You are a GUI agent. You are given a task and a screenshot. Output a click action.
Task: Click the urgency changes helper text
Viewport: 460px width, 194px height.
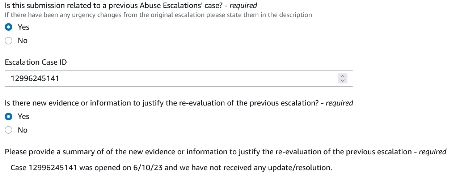click(x=158, y=15)
